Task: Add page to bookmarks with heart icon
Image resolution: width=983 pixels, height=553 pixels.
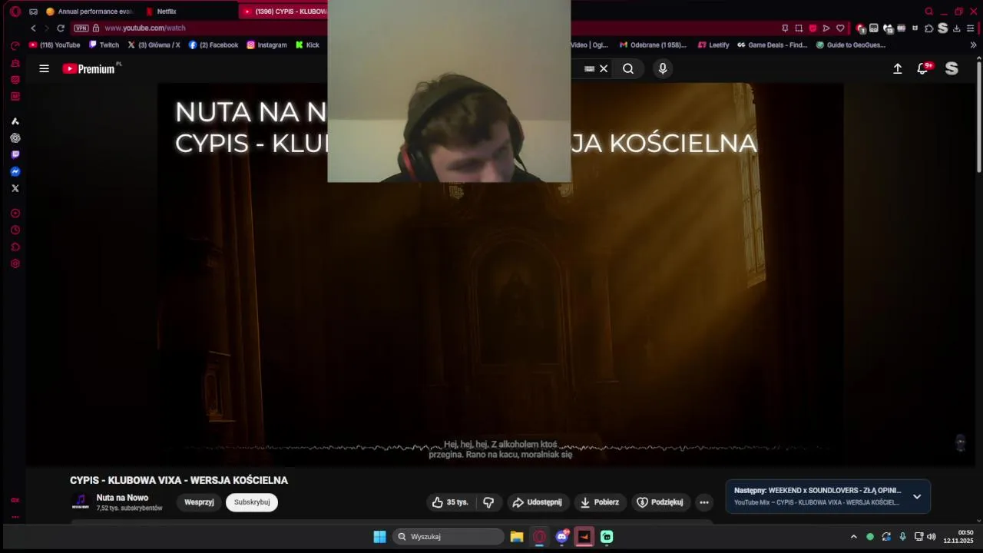Action: (x=840, y=28)
